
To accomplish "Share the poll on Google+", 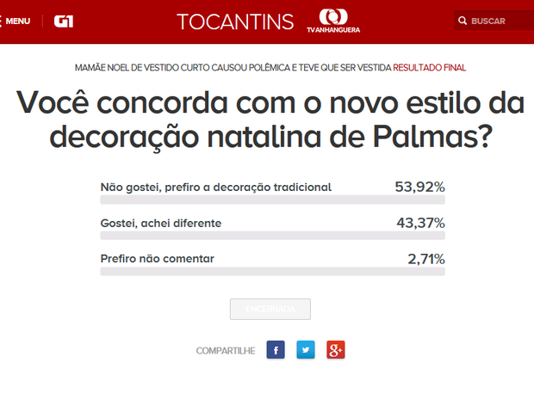I will click(336, 350).
